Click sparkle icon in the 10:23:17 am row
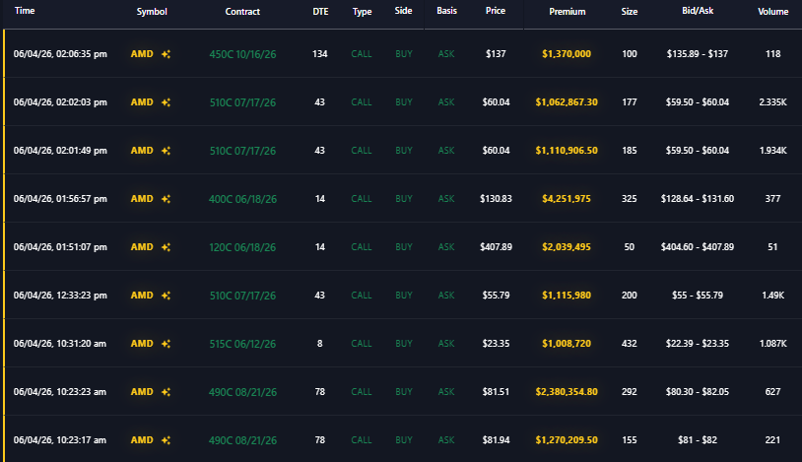The width and height of the screenshot is (802, 462). (x=166, y=440)
